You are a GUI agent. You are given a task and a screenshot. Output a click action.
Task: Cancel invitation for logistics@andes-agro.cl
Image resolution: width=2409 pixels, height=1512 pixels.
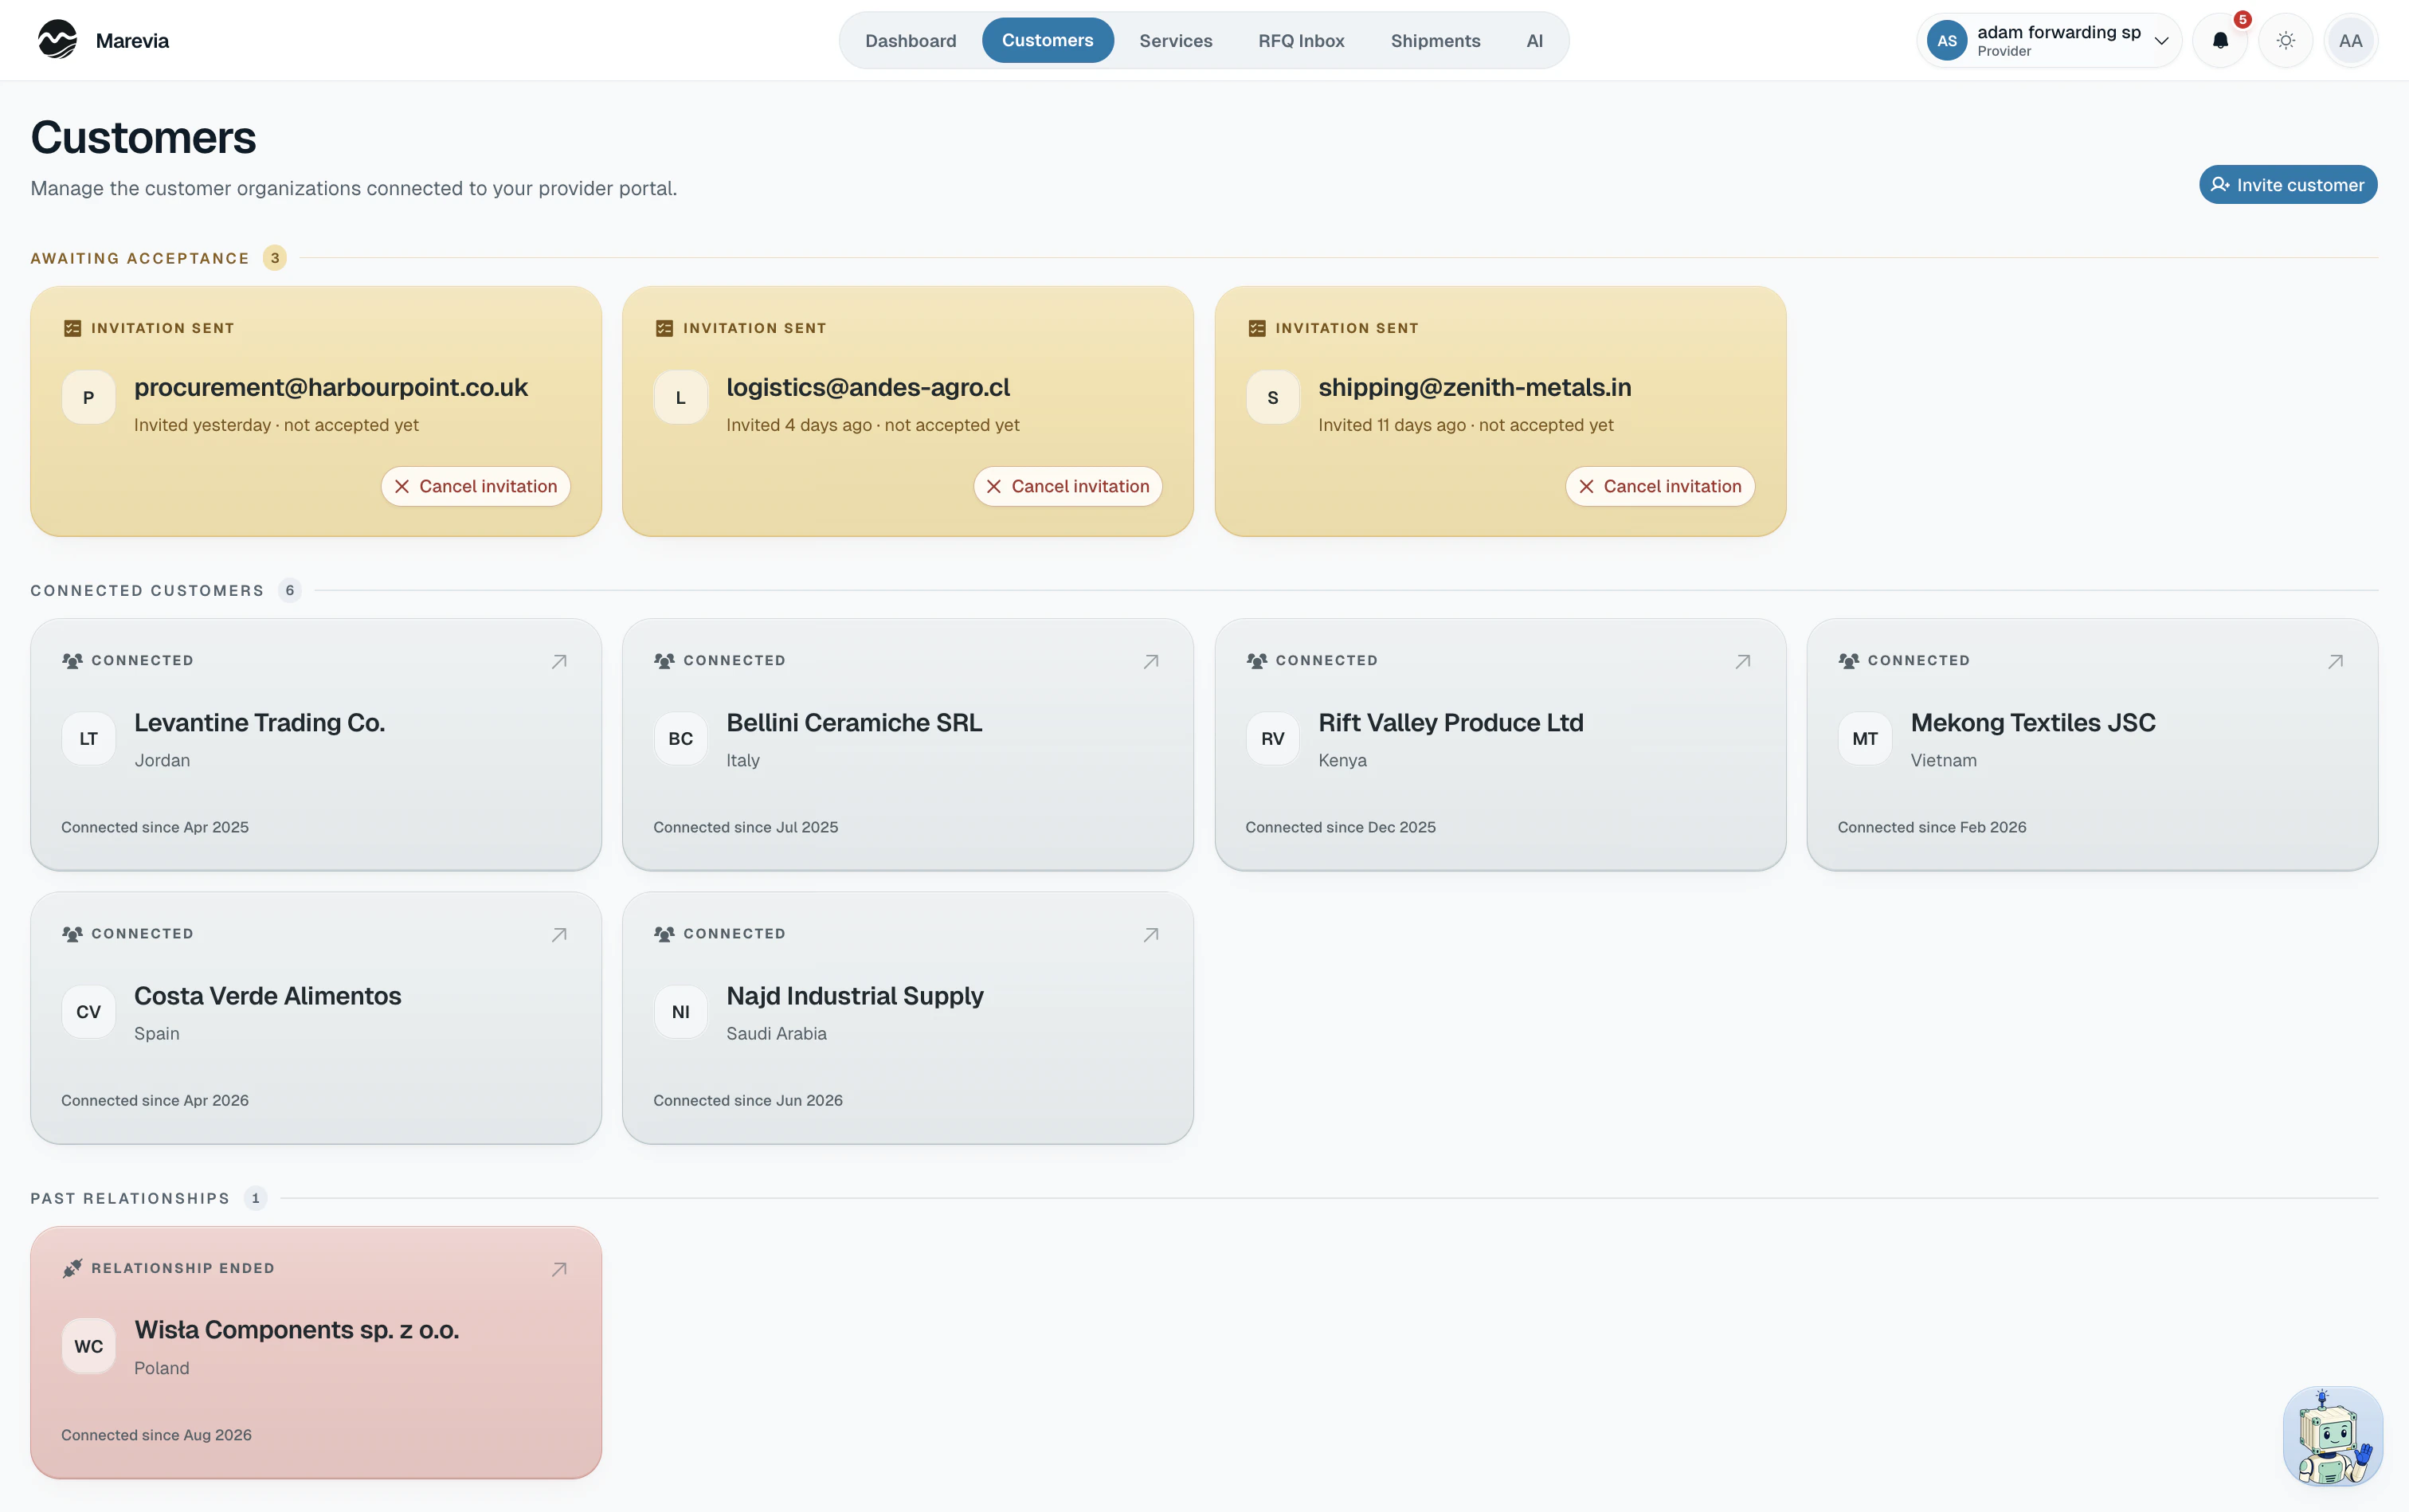tap(1068, 487)
